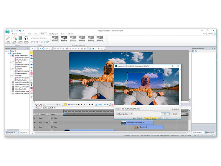Click the save icon in quick access bar
The image size is (221, 166).
coord(17,31)
